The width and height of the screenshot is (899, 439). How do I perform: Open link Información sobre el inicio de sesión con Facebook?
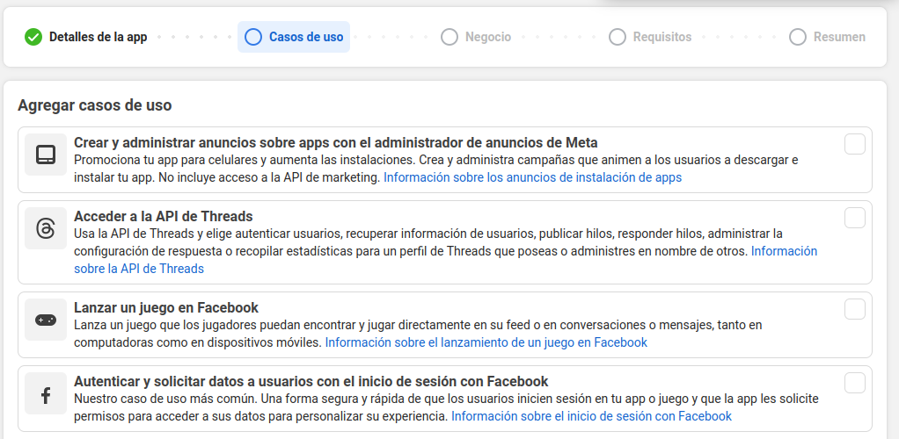point(592,416)
